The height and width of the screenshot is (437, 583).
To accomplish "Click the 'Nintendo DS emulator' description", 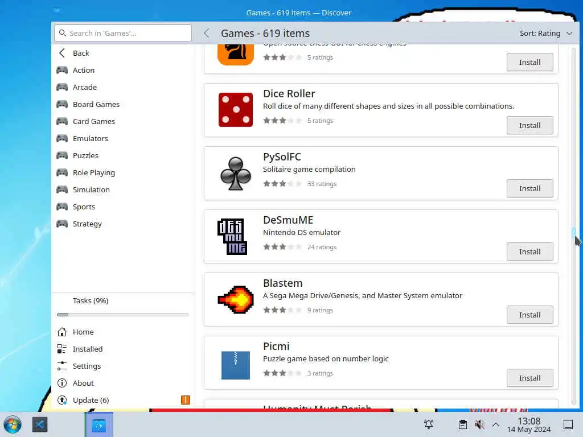I will [x=302, y=233].
